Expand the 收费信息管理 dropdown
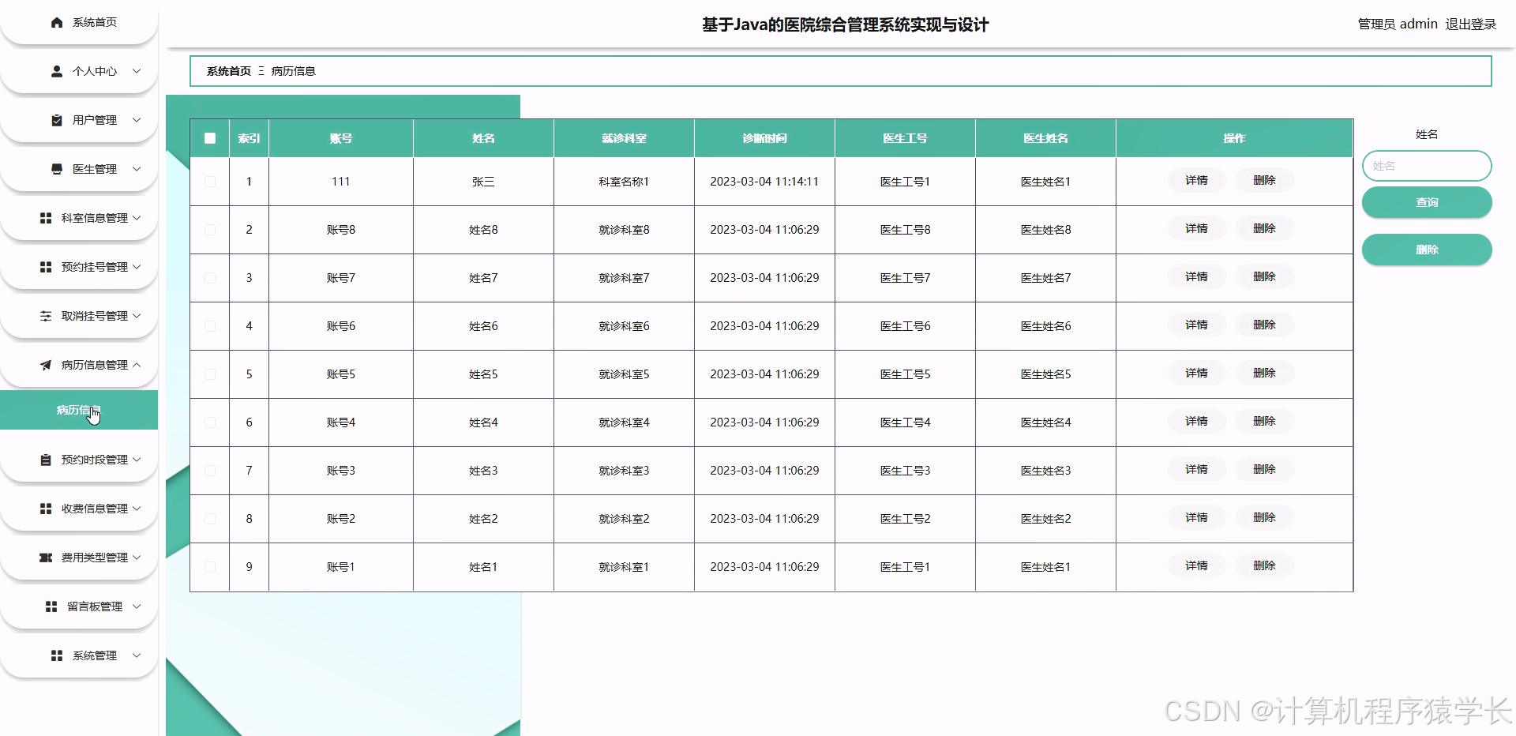 coord(138,509)
